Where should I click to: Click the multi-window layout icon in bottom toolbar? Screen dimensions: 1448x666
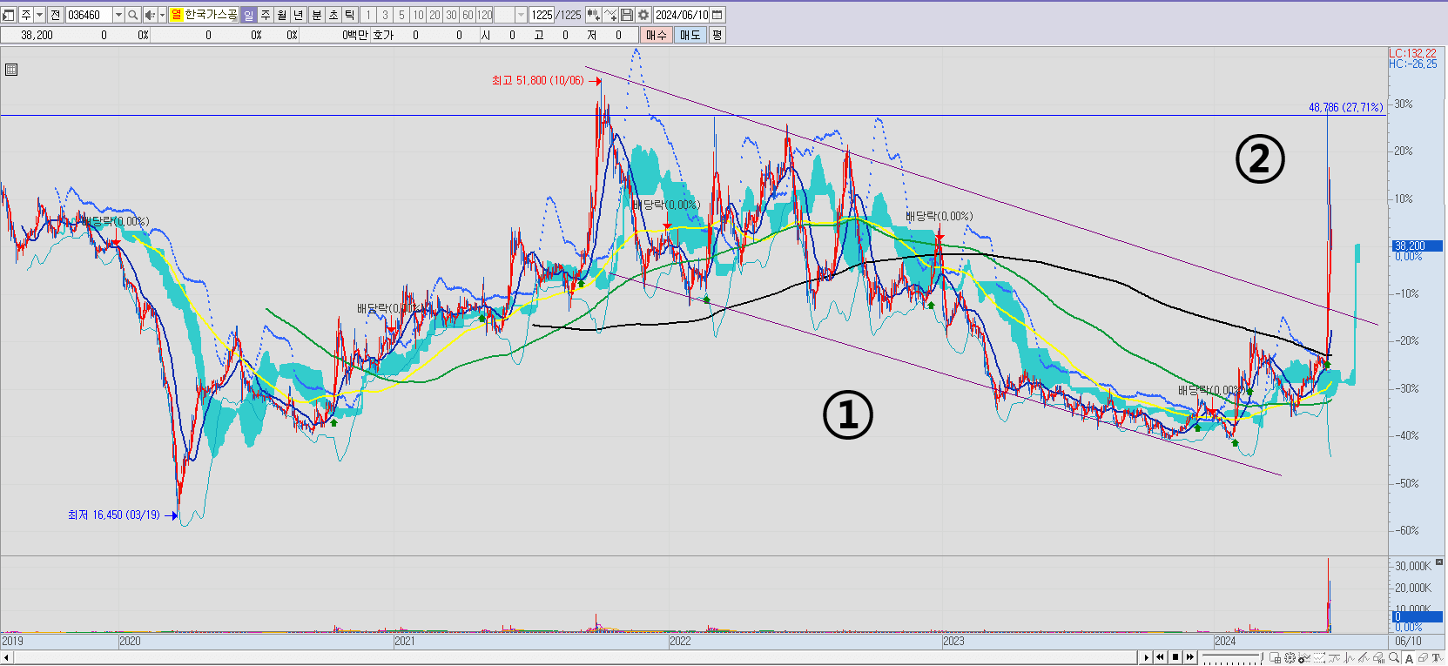(x=1275, y=658)
